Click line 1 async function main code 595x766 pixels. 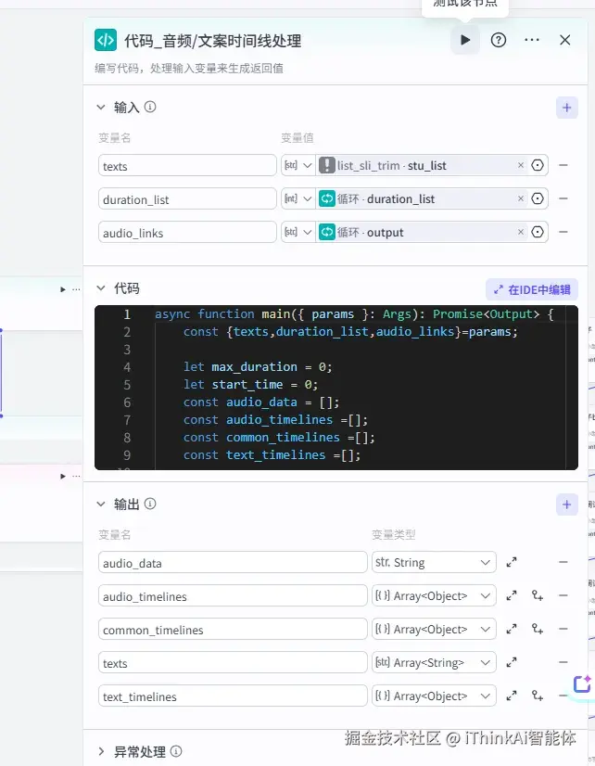click(354, 314)
